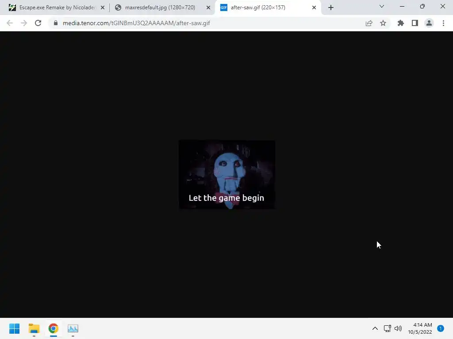Go back using the back arrow
The image size is (453, 339).
10,23
